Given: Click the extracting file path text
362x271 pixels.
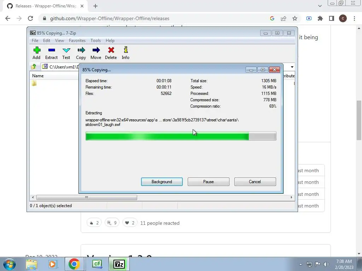Looking at the screenshot, I should tap(162, 122).
